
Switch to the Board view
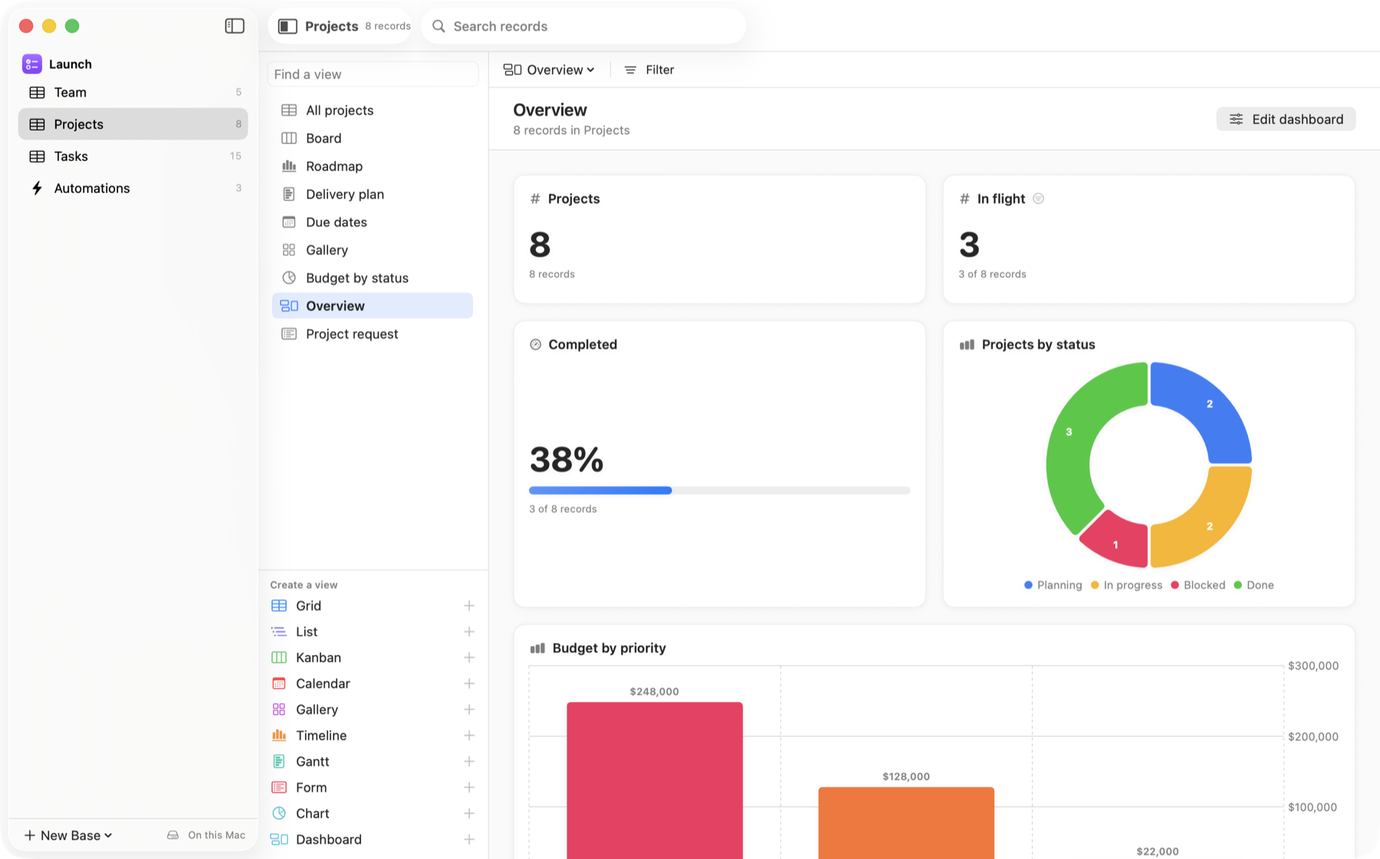click(373, 138)
